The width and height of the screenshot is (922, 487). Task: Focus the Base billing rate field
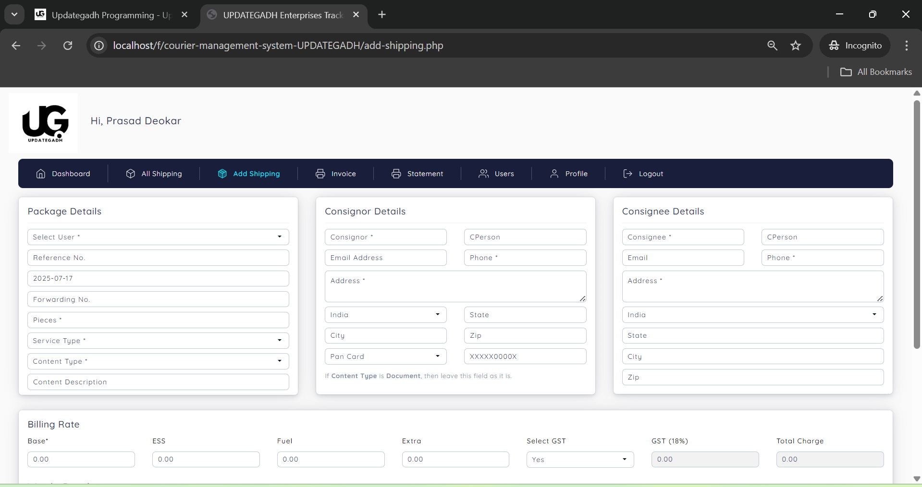click(81, 459)
